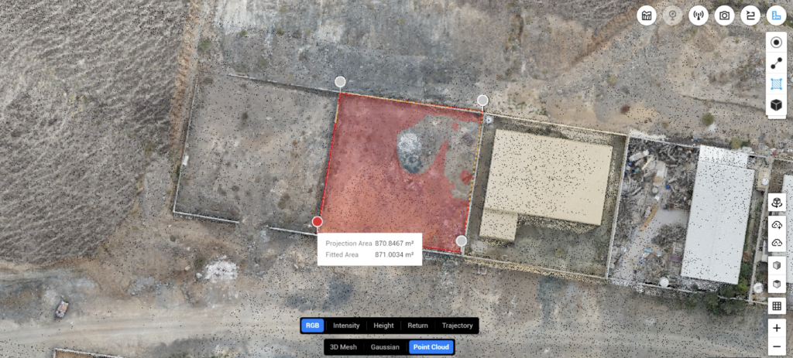Select the point coordinate measure tool
Viewport: 793px width, 358px height.
click(x=776, y=43)
